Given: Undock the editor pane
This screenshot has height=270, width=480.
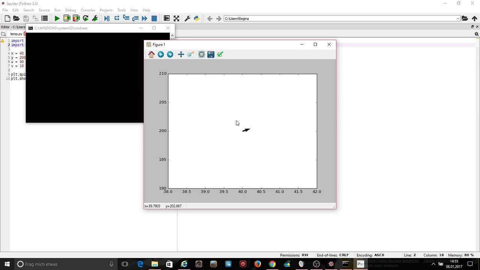Looking at the screenshot, I should click(472, 27).
